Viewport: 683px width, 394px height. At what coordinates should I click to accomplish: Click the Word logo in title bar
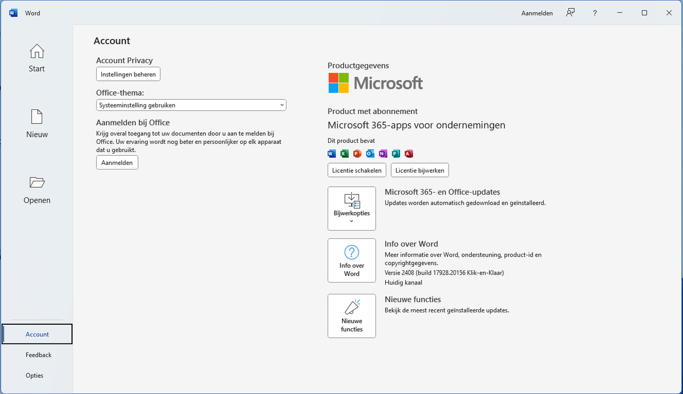pyautogui.click(x=13, y=13)
